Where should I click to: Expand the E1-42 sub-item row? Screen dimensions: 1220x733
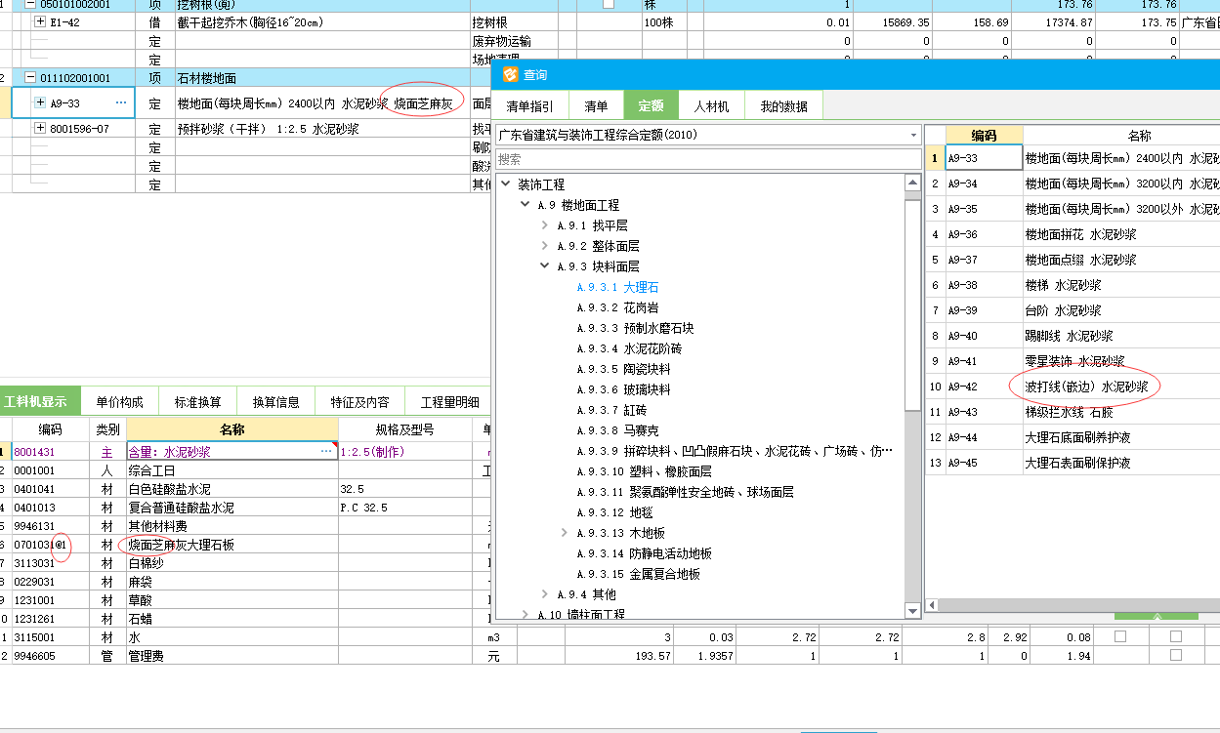pyautogui.click(x=40, y=21)
